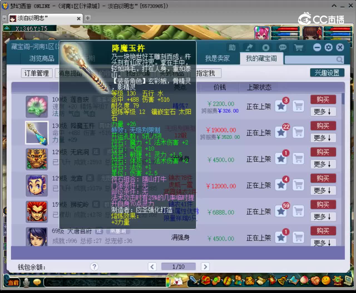Favorite the 狮驼岭 character star with 59

click(x=281, y=211)
